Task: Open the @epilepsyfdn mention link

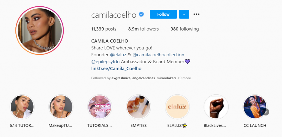Action: point(105,62)
